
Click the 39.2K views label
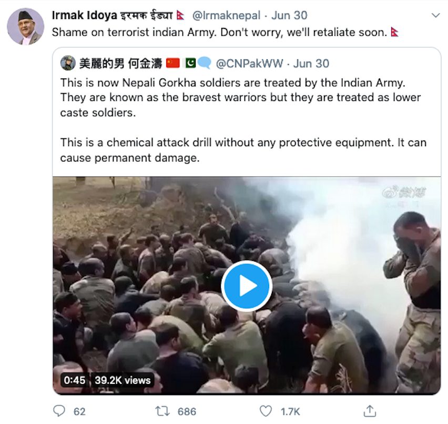(x=123, y=380)
